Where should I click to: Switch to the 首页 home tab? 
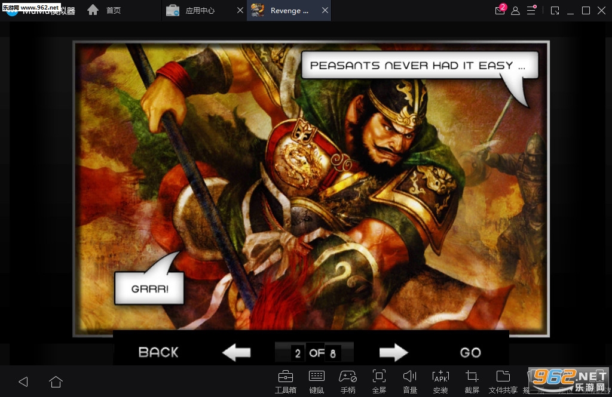(106, 11)
